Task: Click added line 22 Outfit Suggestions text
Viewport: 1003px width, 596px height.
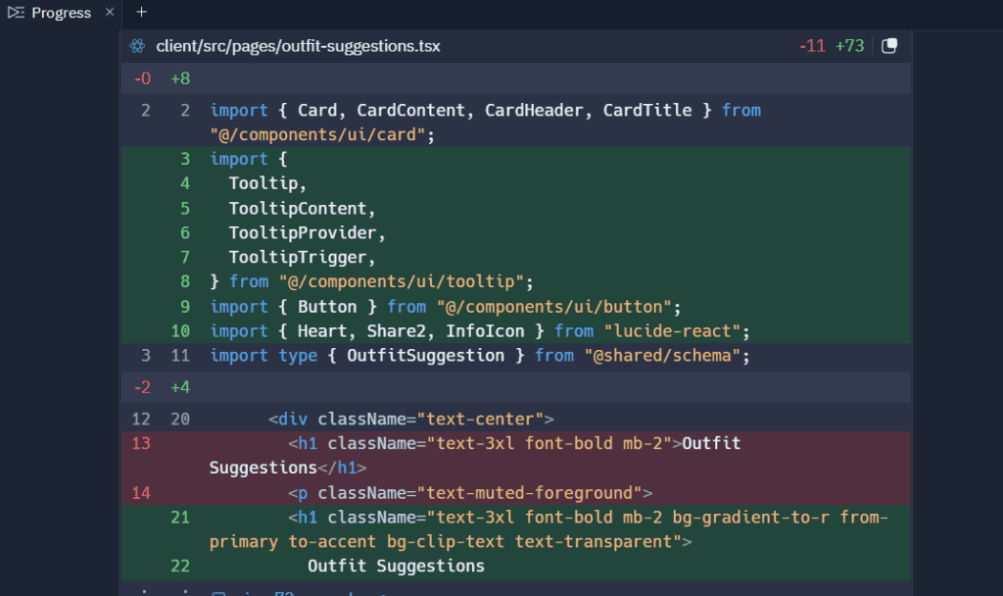Action: pos(396,566)
